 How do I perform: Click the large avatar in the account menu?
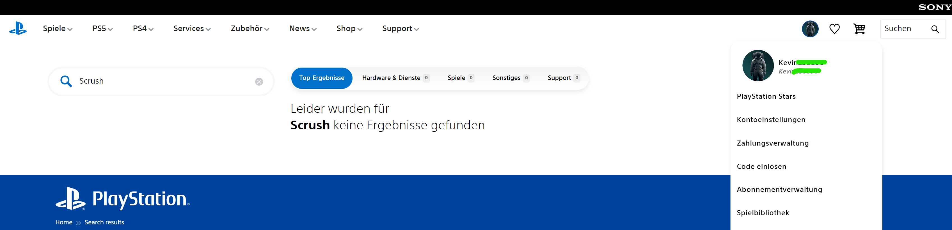coord(758,65)
